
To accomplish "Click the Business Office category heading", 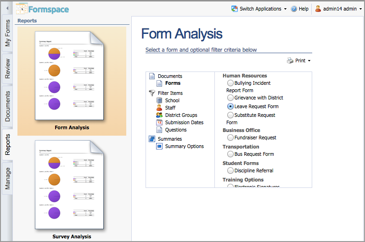I will pyautogui.click(x=241, y=130).
